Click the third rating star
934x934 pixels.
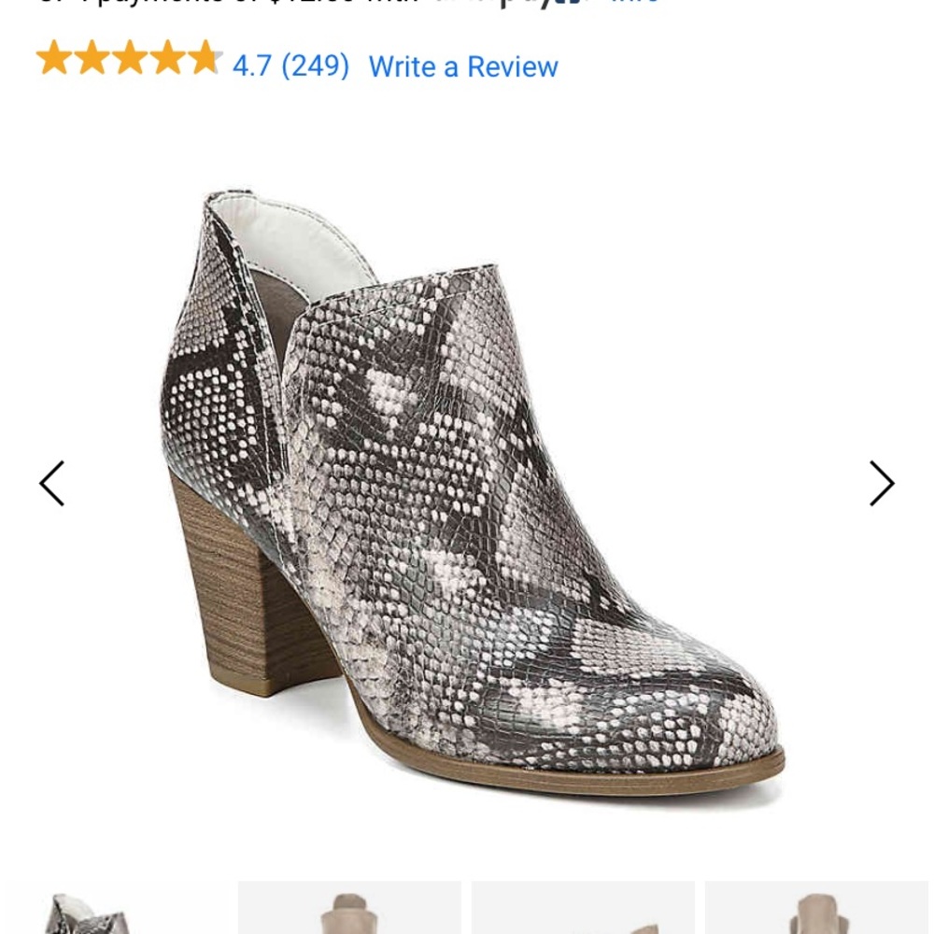pos(128,59)
